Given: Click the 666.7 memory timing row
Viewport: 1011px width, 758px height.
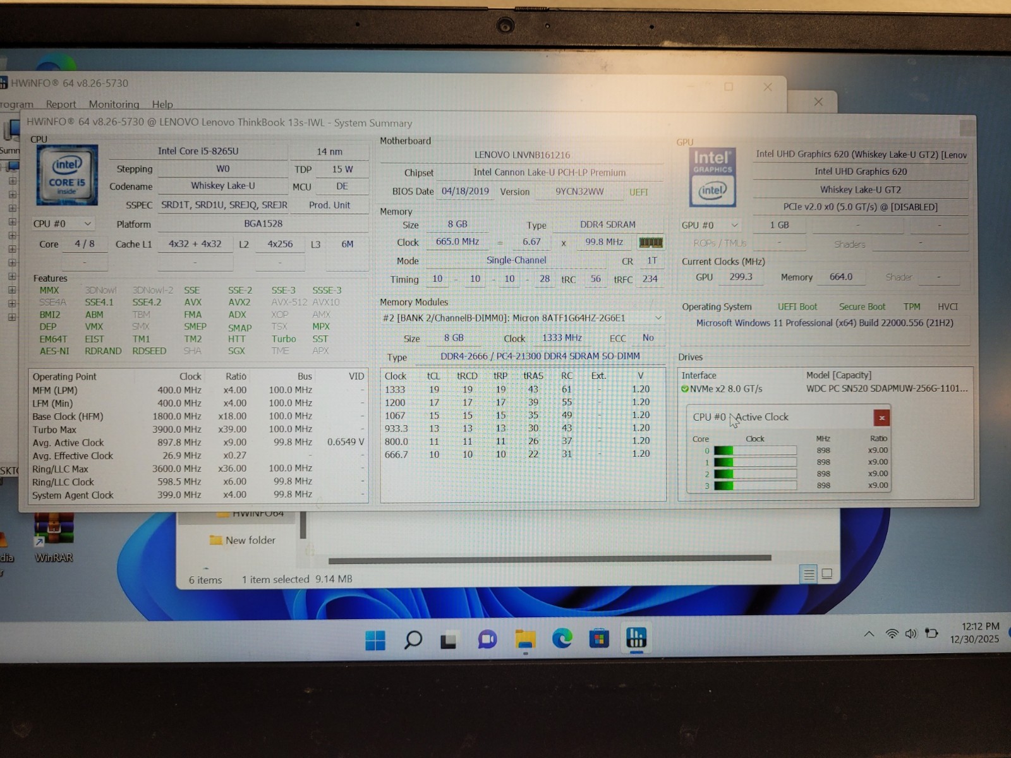Looking at the screenshot, I should [x=523, y=454].
